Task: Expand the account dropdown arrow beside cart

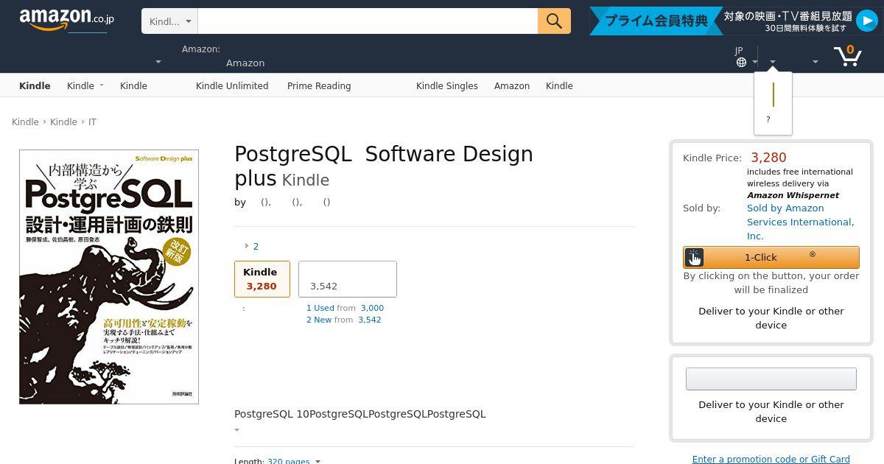Action: pos(815,62)
